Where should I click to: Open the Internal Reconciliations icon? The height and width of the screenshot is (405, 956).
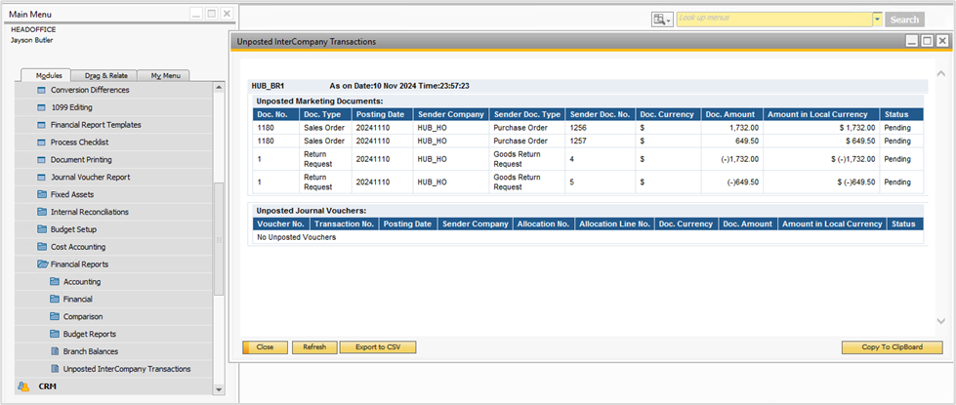tap(42, 212)
